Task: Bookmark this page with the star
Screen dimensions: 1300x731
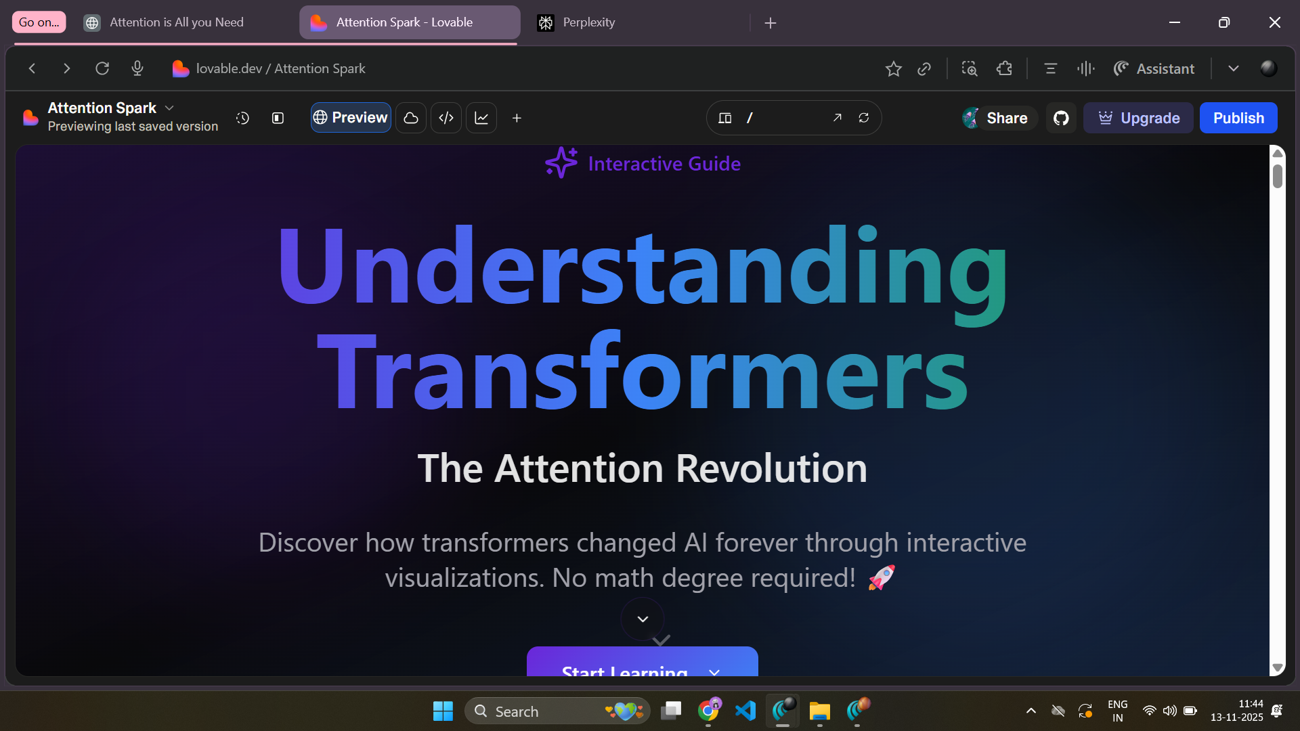Action: [894, 68]
